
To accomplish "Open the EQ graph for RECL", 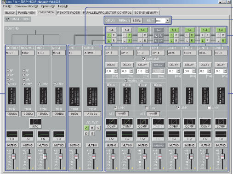I will click(x=205, y=136).
